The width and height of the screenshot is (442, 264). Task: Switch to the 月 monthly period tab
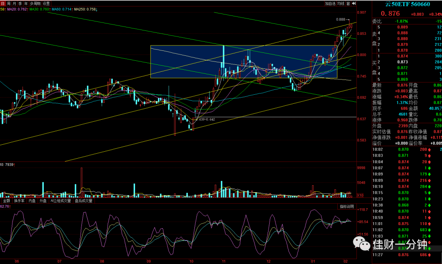click(14, 4)
